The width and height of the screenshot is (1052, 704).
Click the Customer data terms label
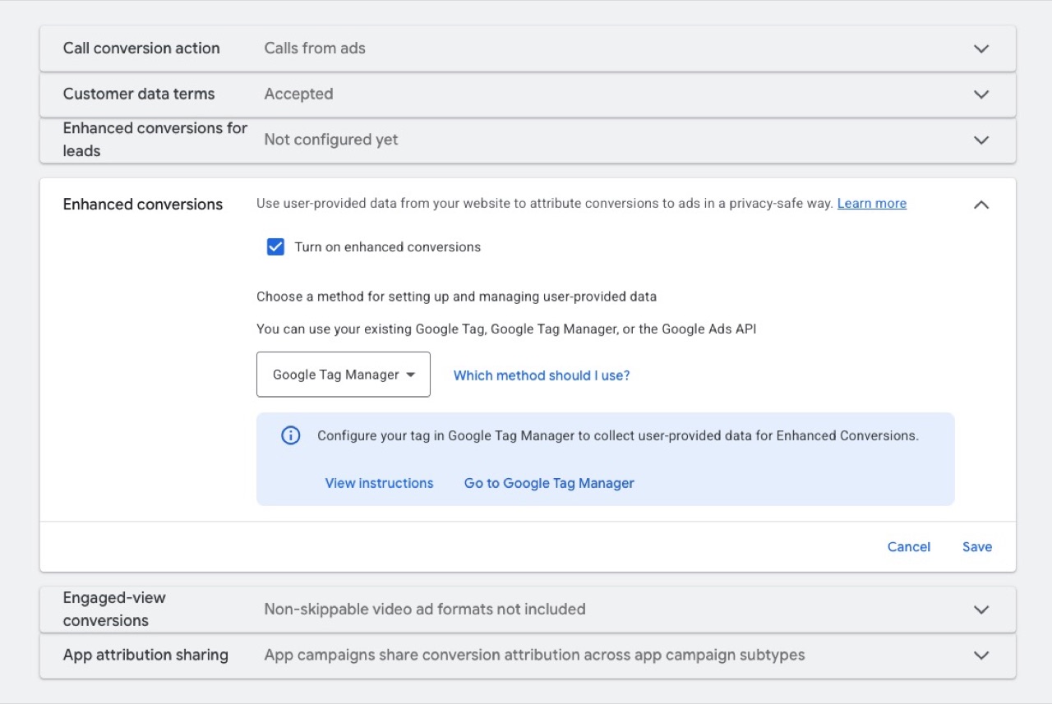pyautogui.click(x=139, y=94)
